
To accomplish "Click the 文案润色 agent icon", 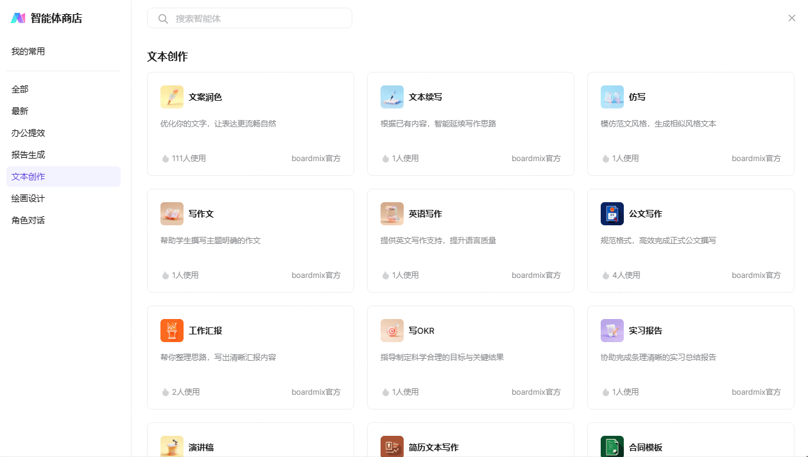I will tap(172, 97).
